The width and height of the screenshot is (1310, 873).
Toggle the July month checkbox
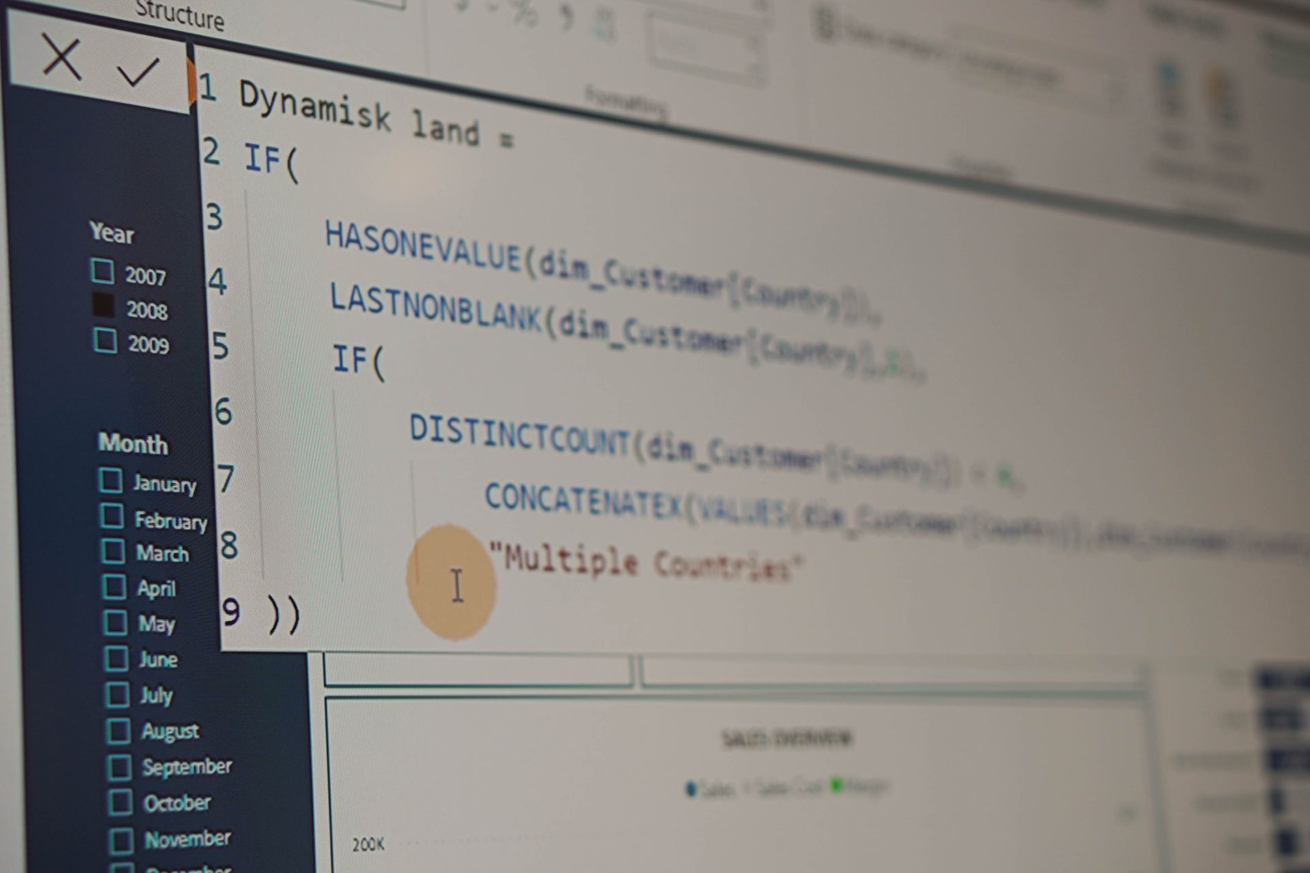click(x=117, y=694)
